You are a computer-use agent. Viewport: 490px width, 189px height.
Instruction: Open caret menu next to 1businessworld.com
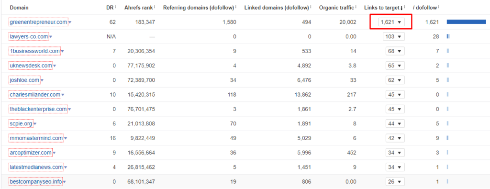tap(62, 51)
